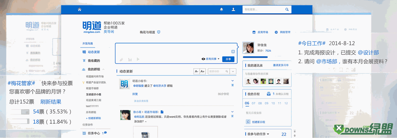Go to the home icon in top bar
The height and width of the screenshot is (138, 397).
[x=79, y=10]
